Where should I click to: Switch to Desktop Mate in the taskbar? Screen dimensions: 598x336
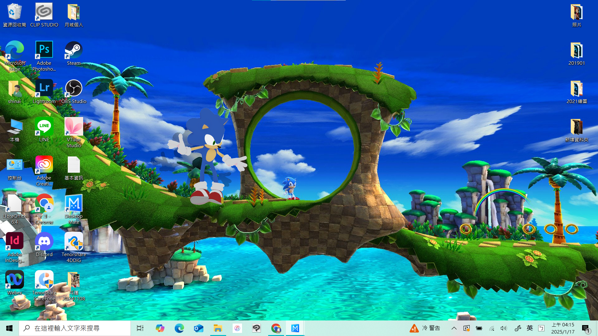point(295,328)
